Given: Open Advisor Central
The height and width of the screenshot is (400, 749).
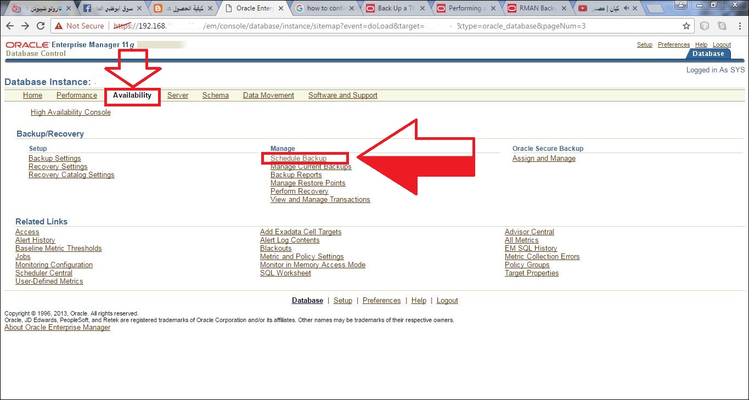Looking at the screenshot, I should click(530, 232).
